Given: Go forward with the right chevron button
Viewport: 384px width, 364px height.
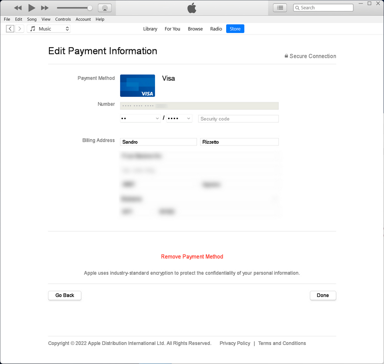Looking at the screenshot, I should [19, 29].
